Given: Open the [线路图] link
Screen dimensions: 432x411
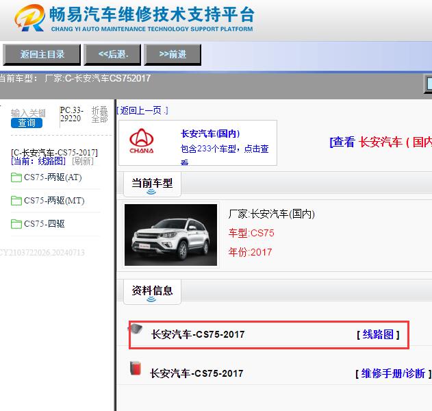Looking at the screenshot, I should (x=378, y=335).
